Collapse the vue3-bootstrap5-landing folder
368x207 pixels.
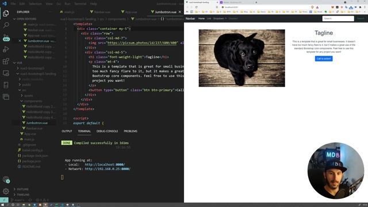point(36,74)
